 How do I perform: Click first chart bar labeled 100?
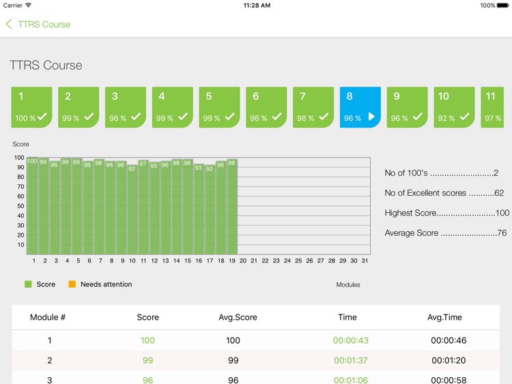coord(32,205)
